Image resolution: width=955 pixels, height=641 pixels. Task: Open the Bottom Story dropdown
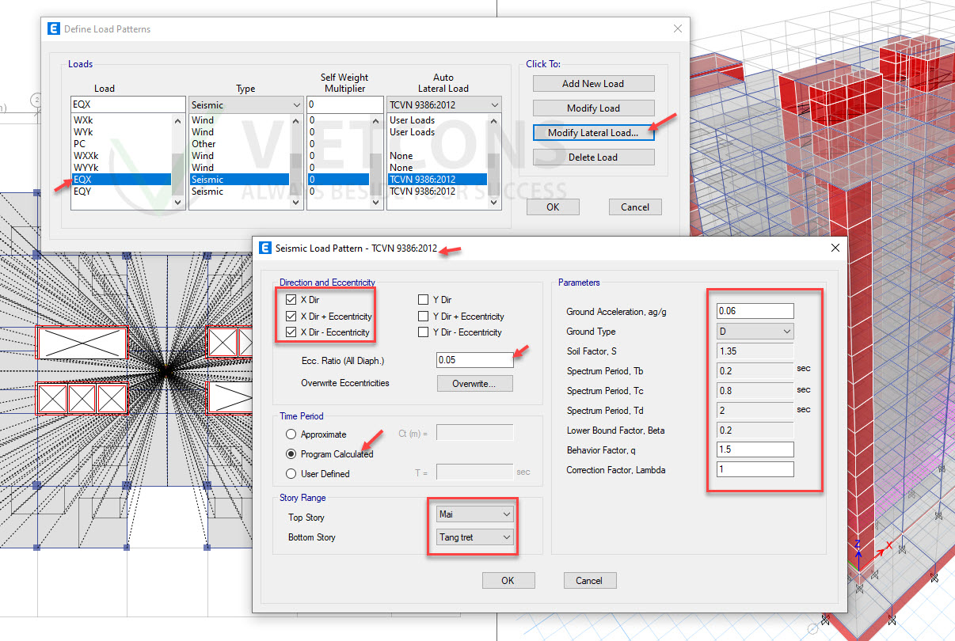(x=476, y=537)
